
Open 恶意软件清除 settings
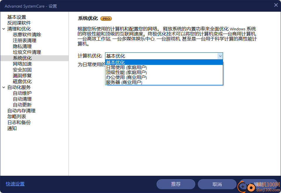coord(27,35)
